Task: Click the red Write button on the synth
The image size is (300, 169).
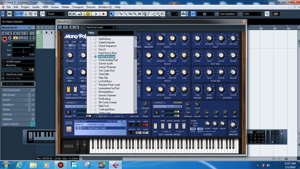Action: click(x=145, y=125)
